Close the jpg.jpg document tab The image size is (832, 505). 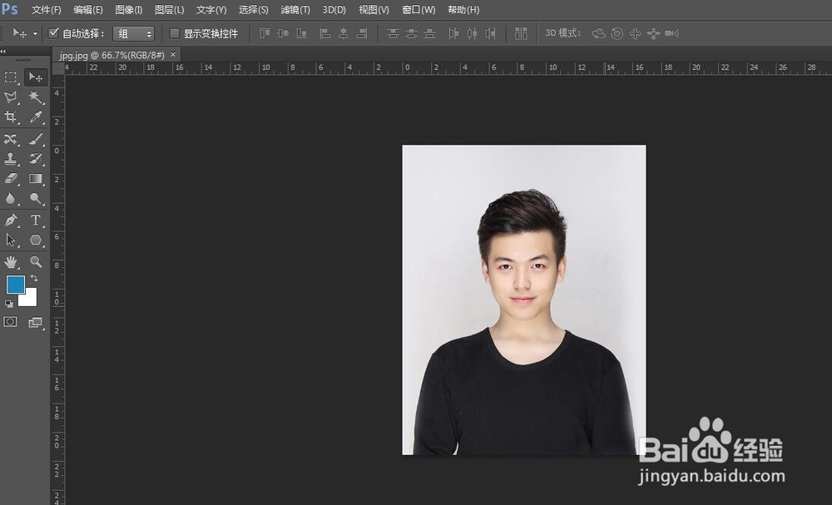click(173, 55)
